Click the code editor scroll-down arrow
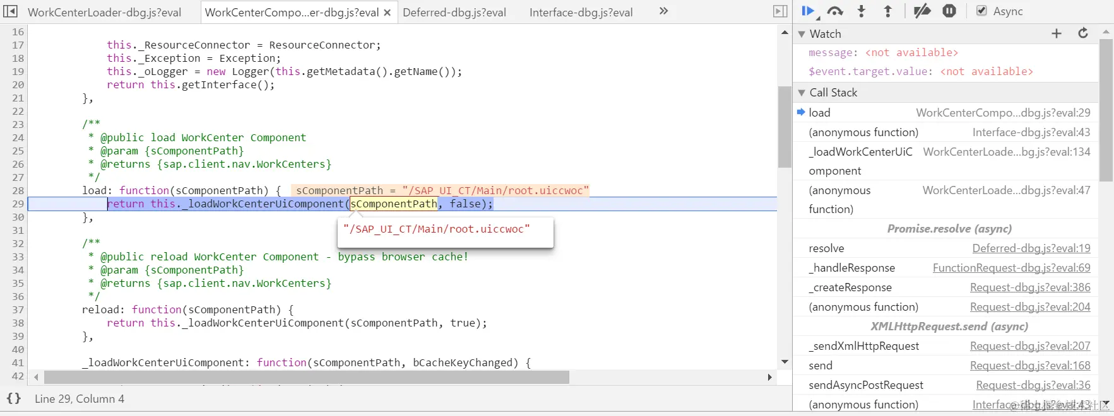 (785, 362)
